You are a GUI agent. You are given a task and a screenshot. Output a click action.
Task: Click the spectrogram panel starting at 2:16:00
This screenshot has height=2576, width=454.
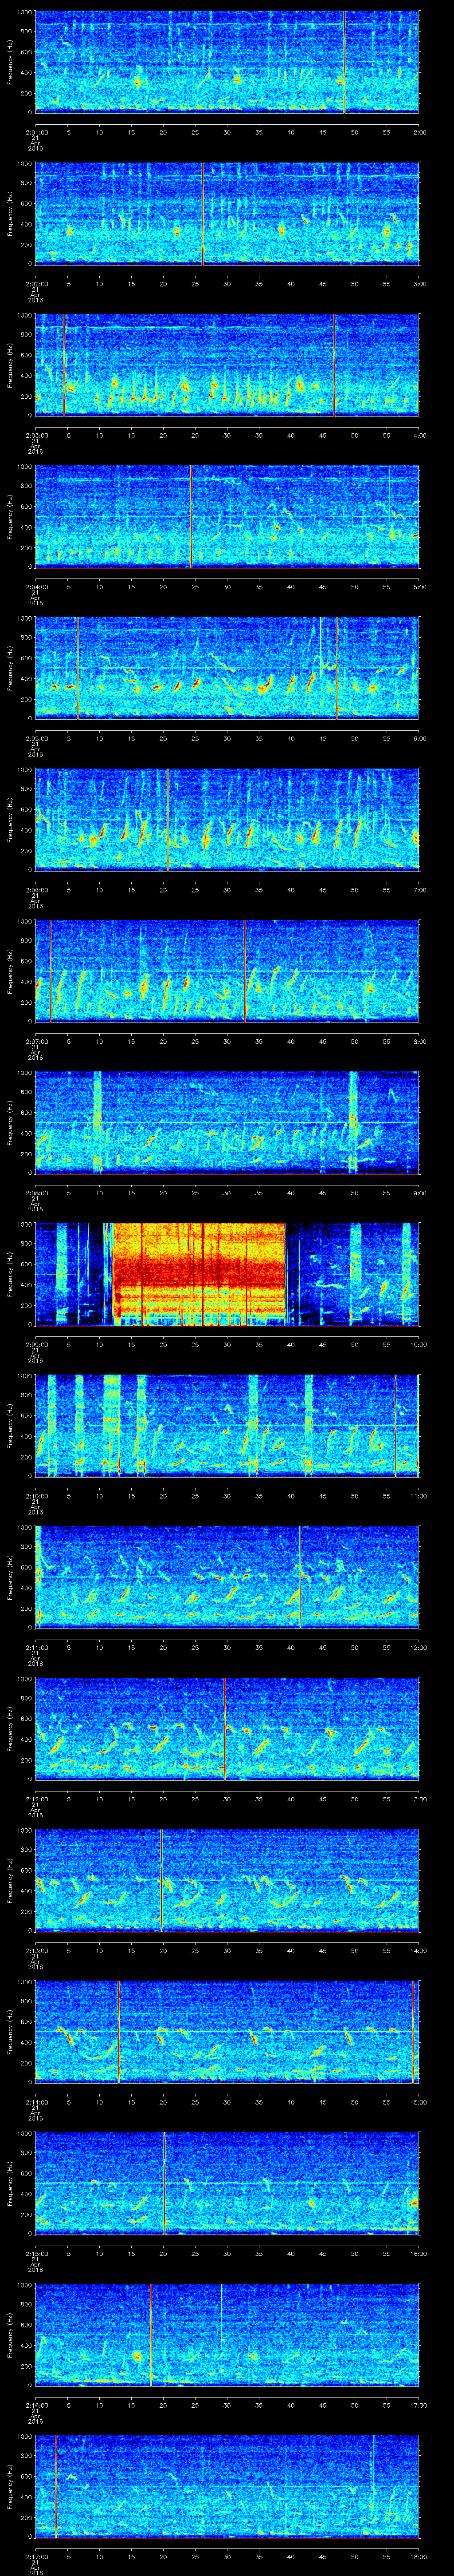[227, 2335]
